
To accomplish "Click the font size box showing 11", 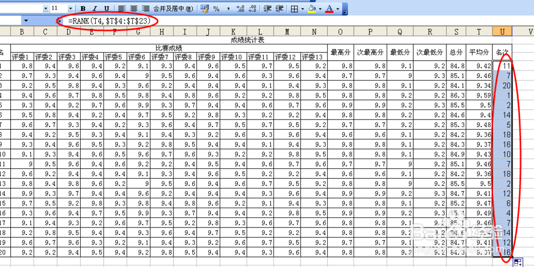I will tap(59, 9).
